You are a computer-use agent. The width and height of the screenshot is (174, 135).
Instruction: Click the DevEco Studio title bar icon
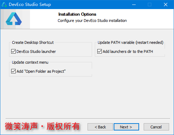(4, 5)
